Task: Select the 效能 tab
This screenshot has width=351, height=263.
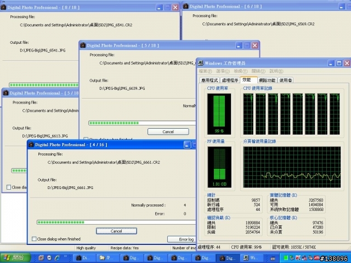Action: pos(248,79)
